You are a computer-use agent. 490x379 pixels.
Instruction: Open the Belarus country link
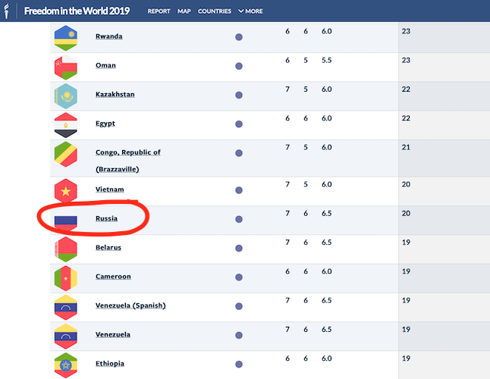(108, 248)
